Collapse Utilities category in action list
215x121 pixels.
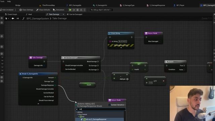click(76, 112)
